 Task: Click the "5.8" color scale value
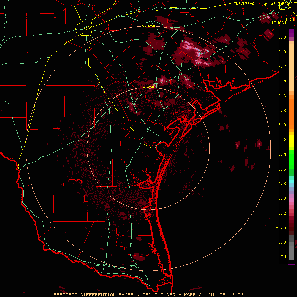282,111
